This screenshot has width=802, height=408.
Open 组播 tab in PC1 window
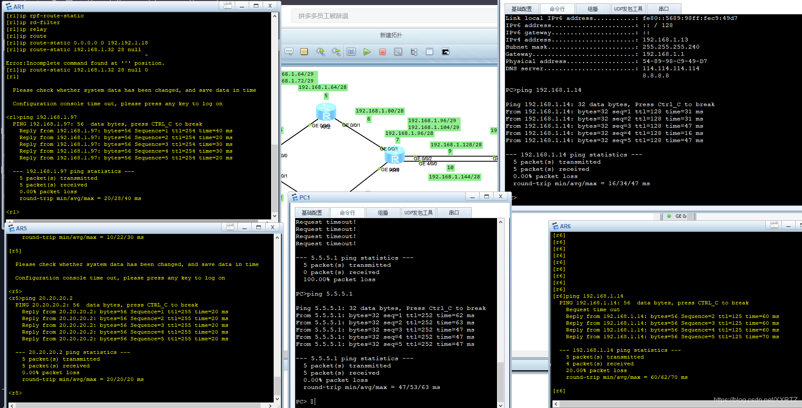(x=383, y=213)
